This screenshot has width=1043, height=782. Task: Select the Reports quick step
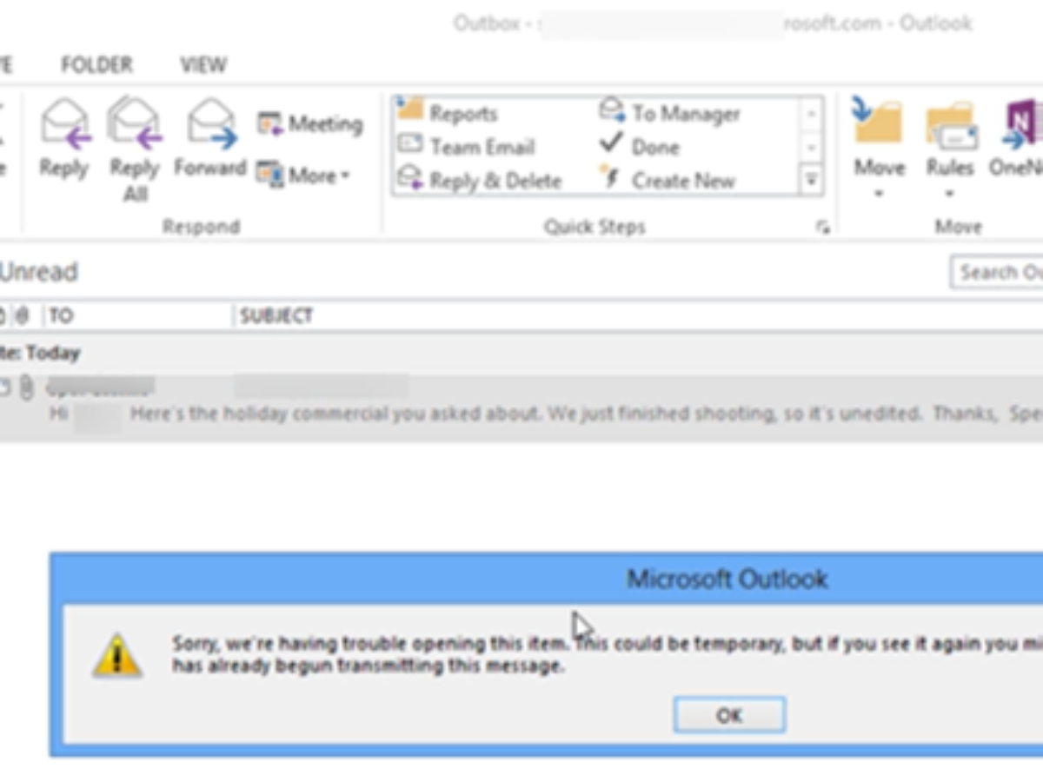[x=448, y=113]
